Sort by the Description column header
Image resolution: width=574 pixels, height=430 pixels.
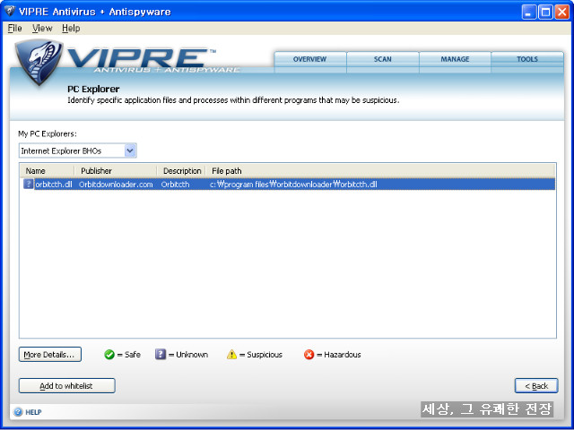click(x=181, y=171)
